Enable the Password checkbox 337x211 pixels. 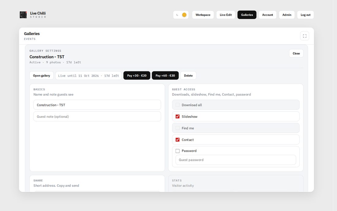pos(177,151)
